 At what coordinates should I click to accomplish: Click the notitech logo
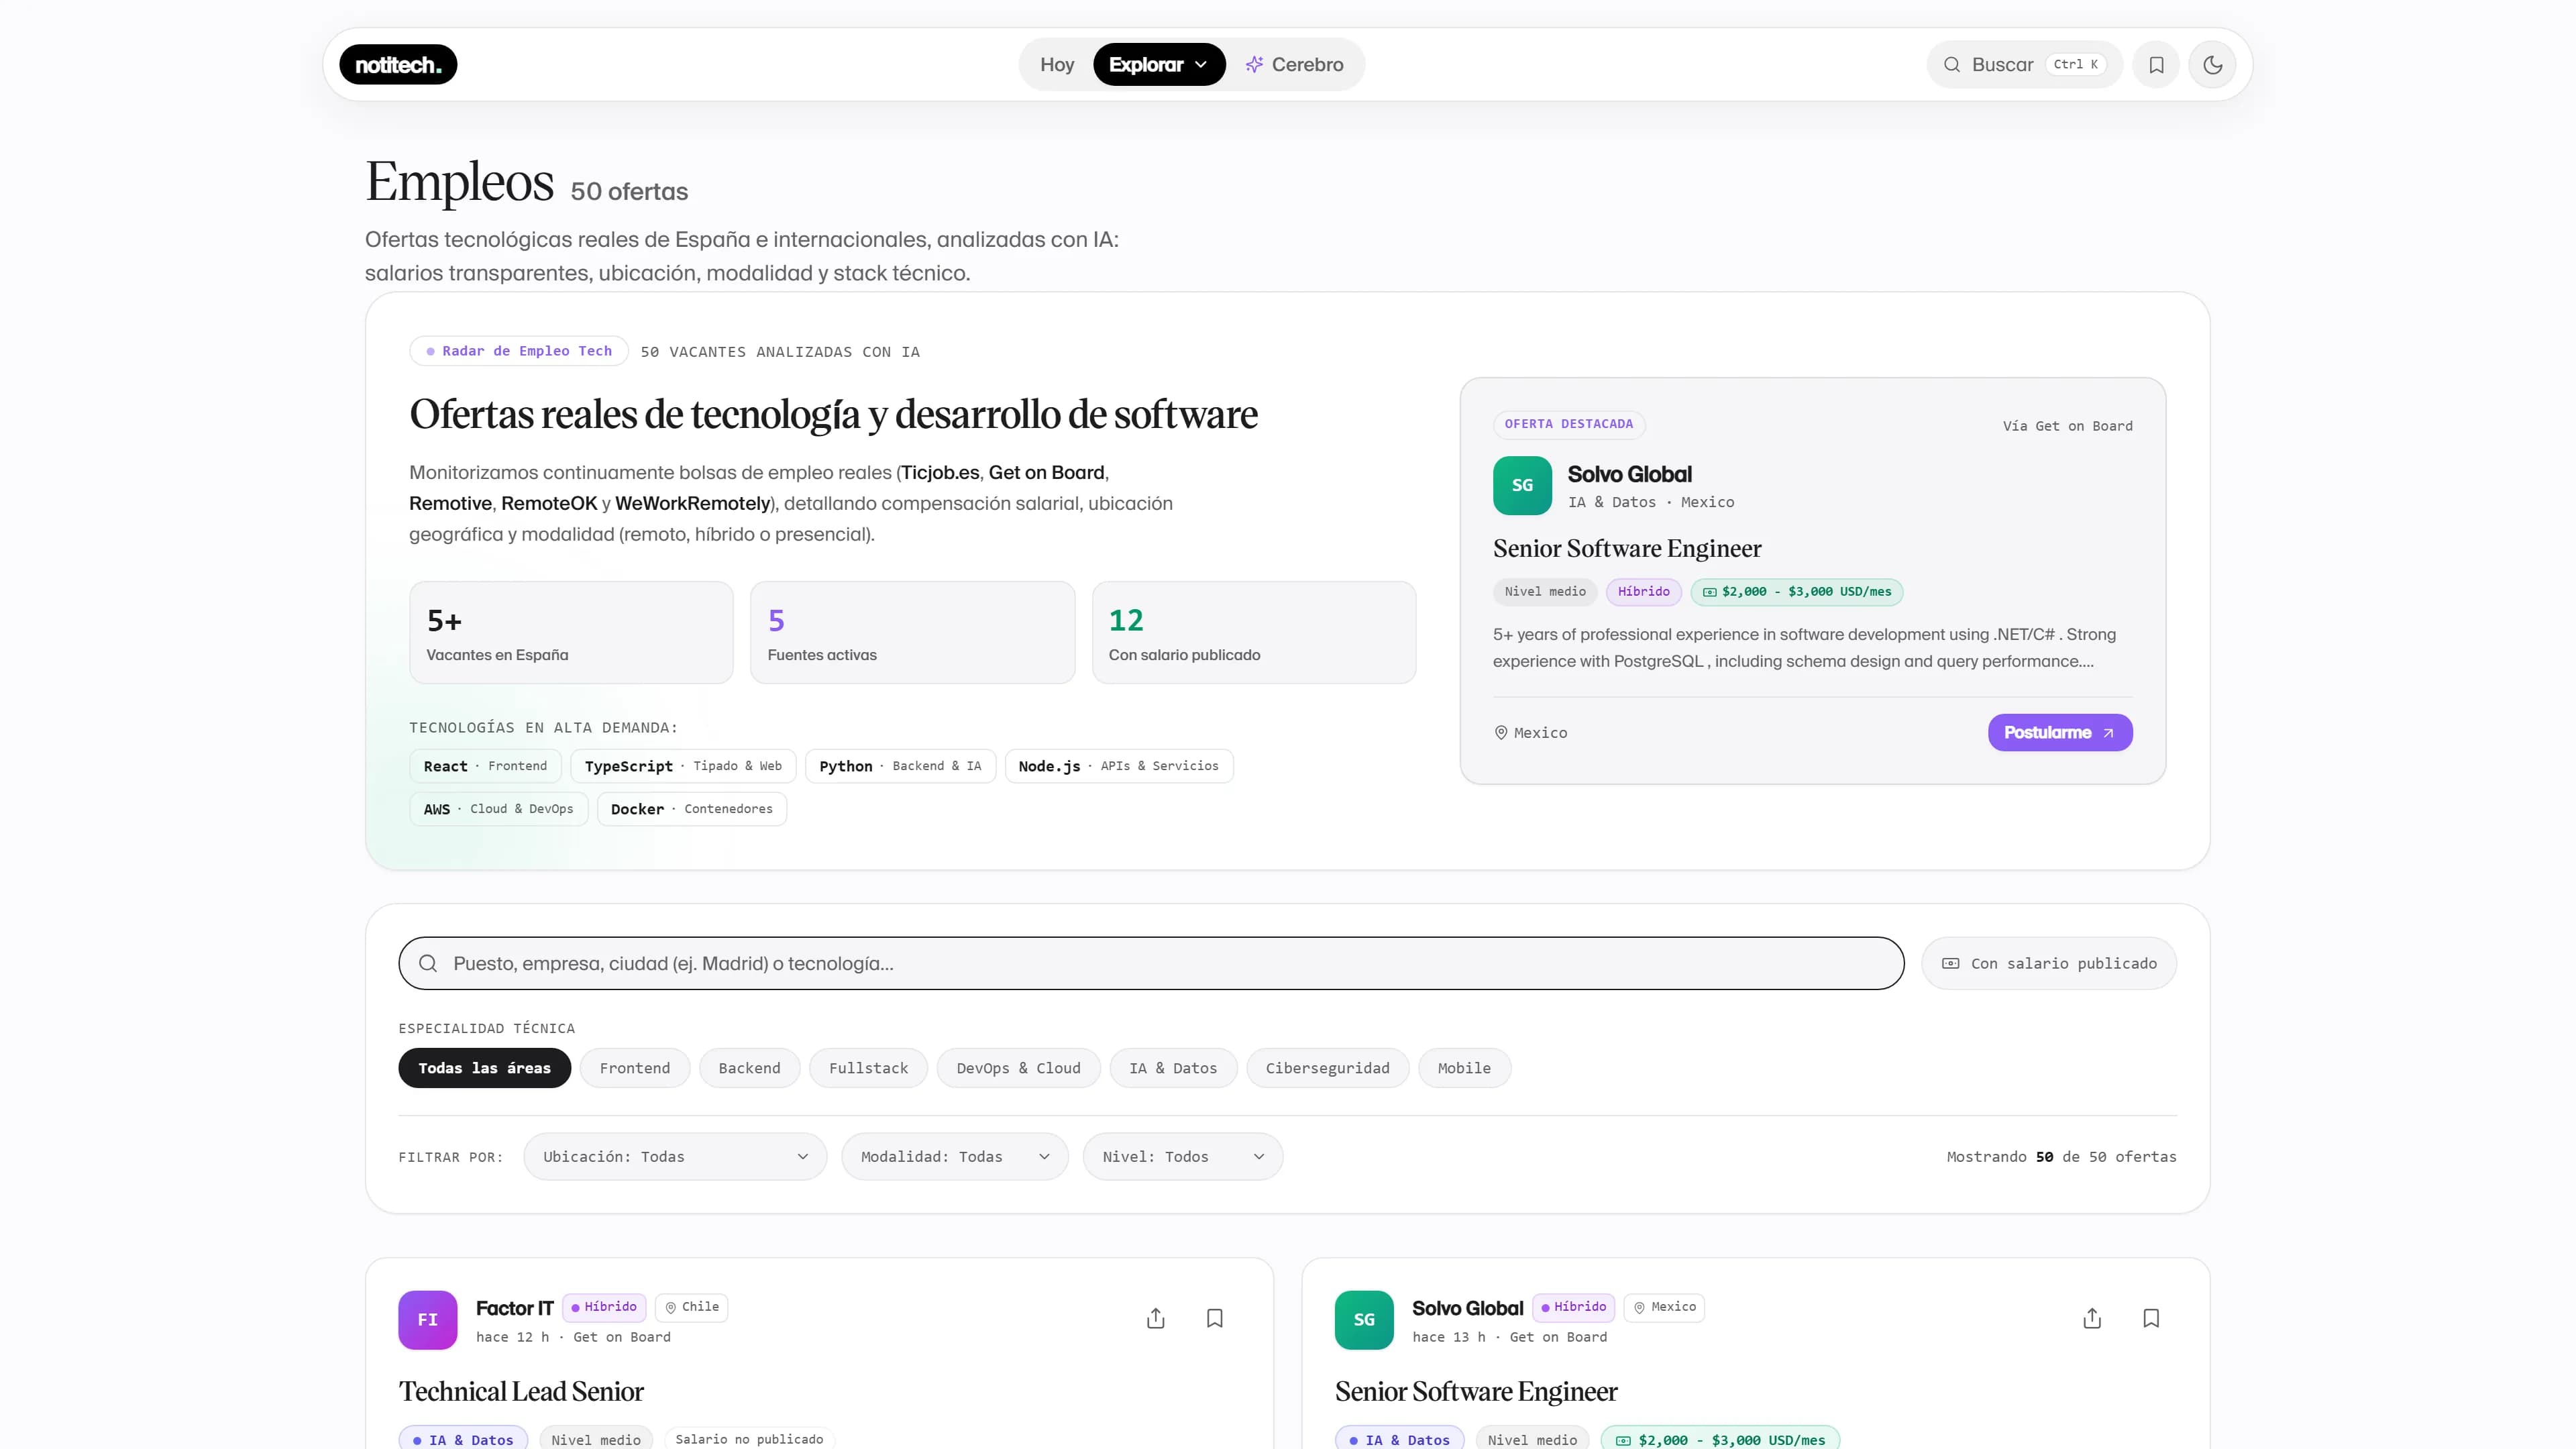point(398,65)
